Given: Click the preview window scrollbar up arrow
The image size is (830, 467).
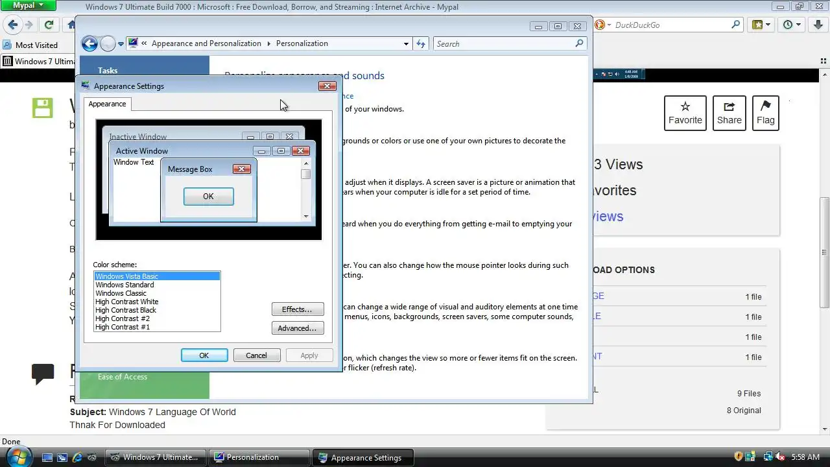Looking at the screenshot, I should click(306, 163).
